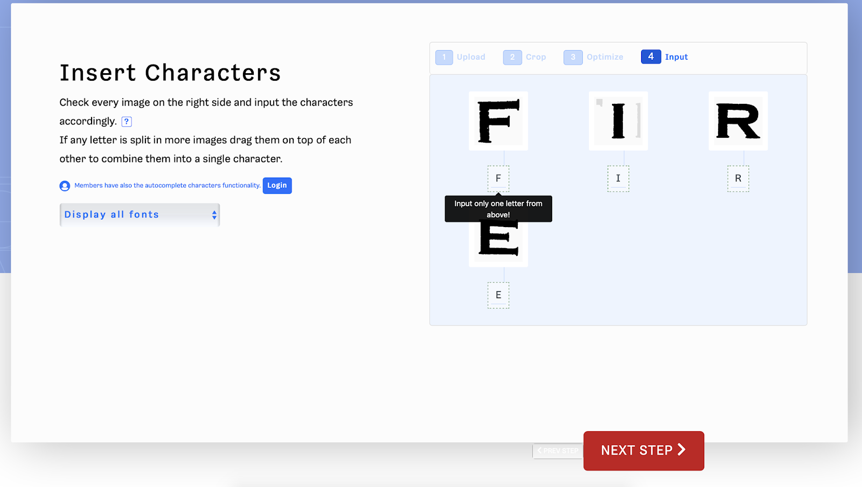862x487 pixels.
Task: Click the Login button
Action: pyautogui.click(x=277, y=186)
